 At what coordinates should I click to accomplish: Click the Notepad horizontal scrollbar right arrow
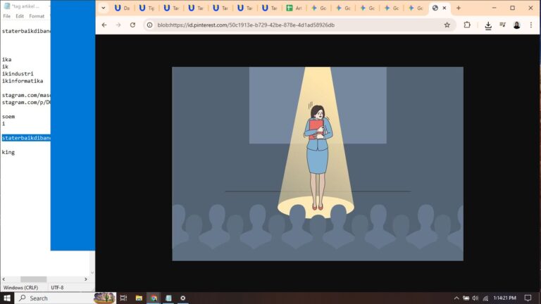pos(86,279)
